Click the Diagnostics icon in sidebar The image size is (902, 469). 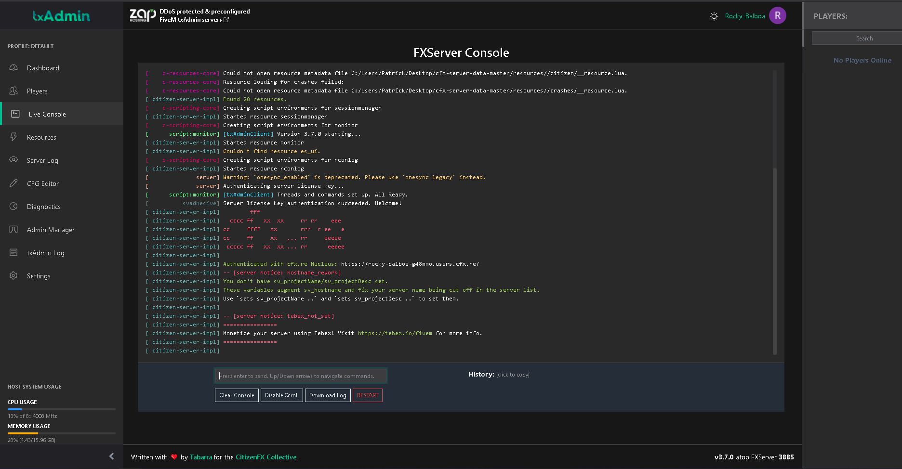tap(13, 207)
